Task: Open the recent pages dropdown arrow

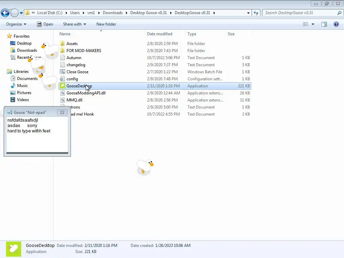Action: (21, 13)
